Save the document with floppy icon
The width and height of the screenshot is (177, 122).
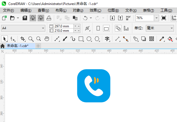coord(25,18)
